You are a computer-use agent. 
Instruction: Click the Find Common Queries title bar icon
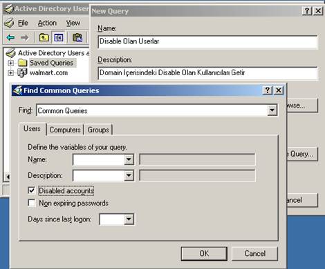(x=17, y=90)
